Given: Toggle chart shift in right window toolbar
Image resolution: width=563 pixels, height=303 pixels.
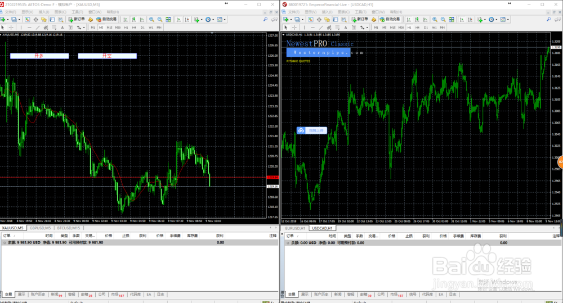Looking at the screenshot, I should click(x=470, y=19).
